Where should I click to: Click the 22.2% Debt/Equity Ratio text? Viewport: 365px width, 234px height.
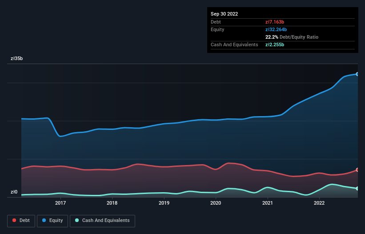[292, 37]
